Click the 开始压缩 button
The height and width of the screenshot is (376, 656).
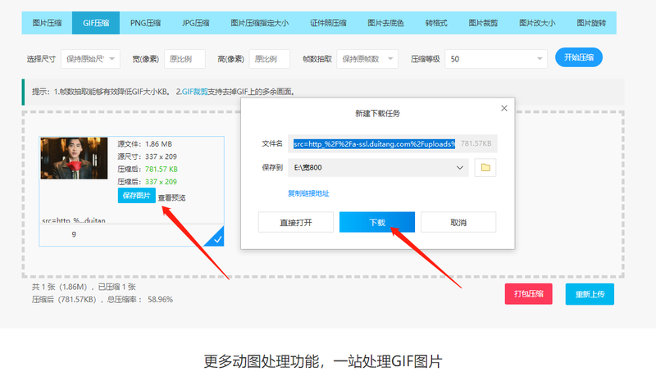[579, 57]
